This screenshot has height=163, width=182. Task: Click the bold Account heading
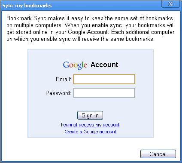(x=104, y=65)
